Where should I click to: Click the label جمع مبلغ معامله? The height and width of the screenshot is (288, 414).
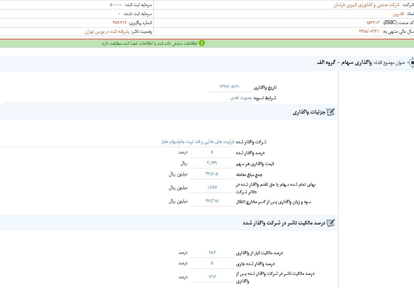coord(249,174)
